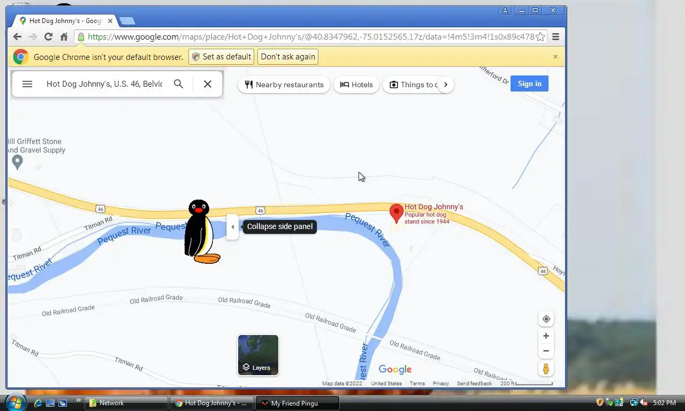Viewport: 685px width, 411px height.
Task: Click the forward navigation arrow
Action: [x=33, y=37]
